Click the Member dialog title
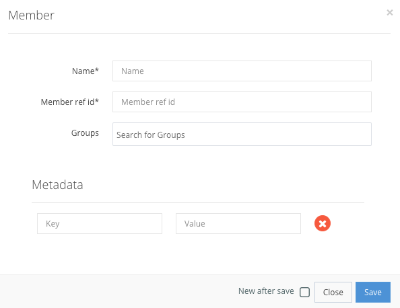Viewport: 400px width, 308px height. [32, 15]
